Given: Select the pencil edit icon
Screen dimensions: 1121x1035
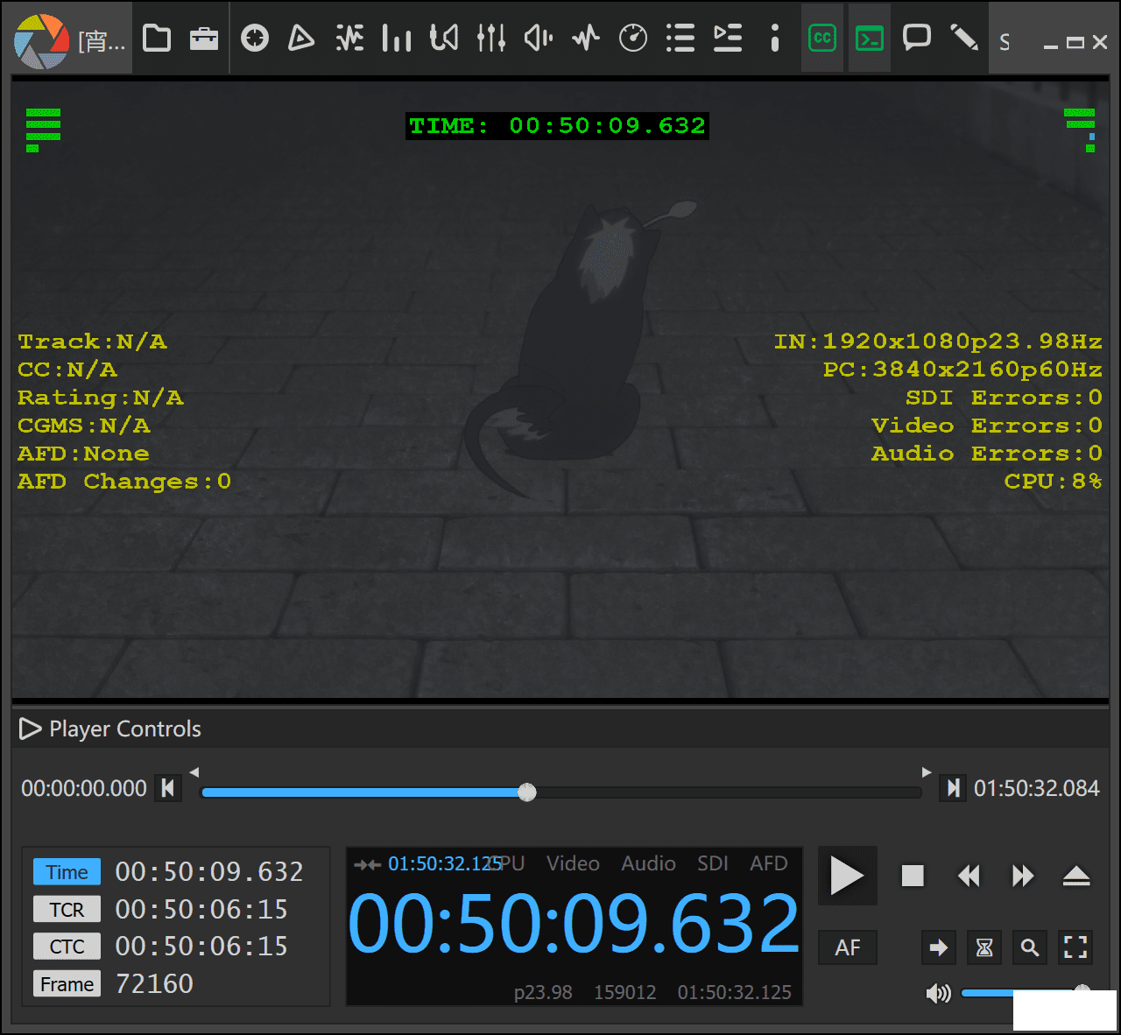Looking at the screenshot, I should (x=964, y=39).
